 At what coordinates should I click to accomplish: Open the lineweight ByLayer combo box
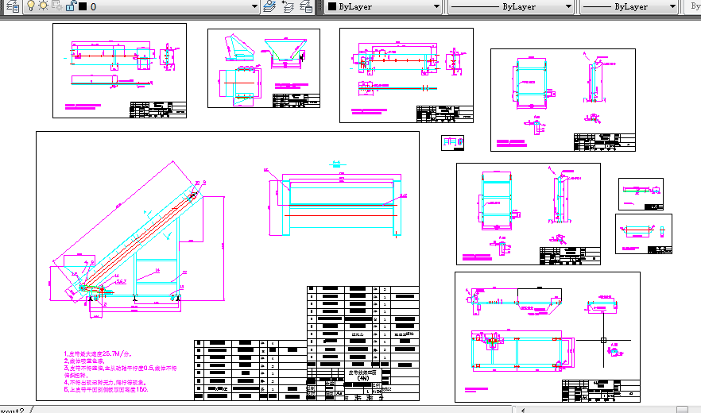(x=629, y=6)
